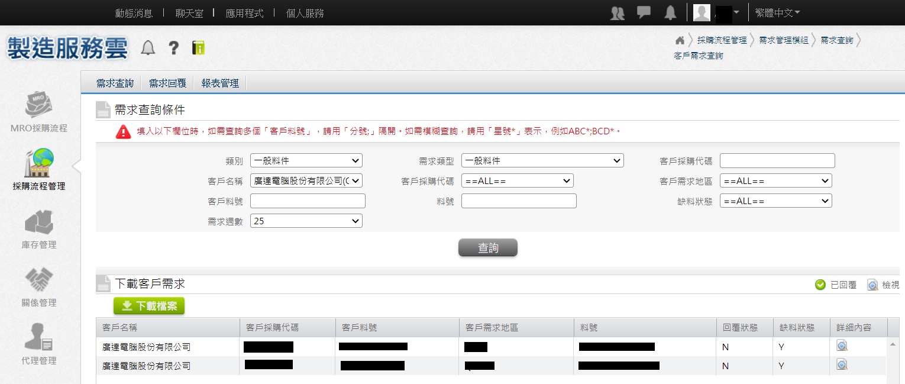Click the home icon in breadcrumb
Image resolution: width=905 pixels, height=384 pixels.
click(680, 40)
